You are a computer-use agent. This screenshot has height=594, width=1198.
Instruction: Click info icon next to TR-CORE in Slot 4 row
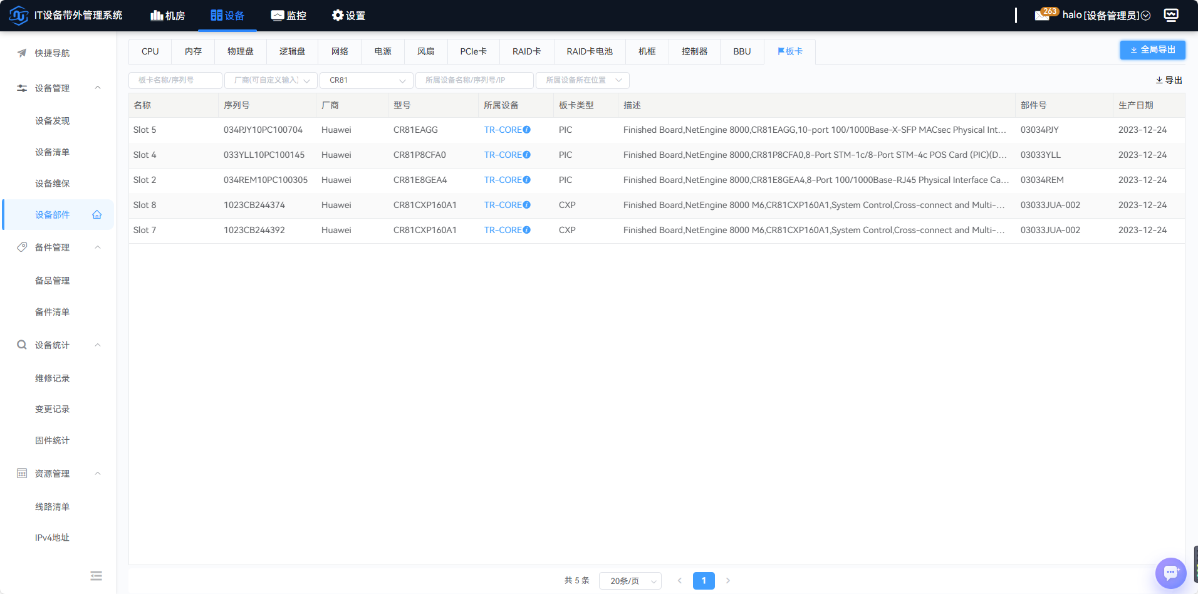[527, 155]
